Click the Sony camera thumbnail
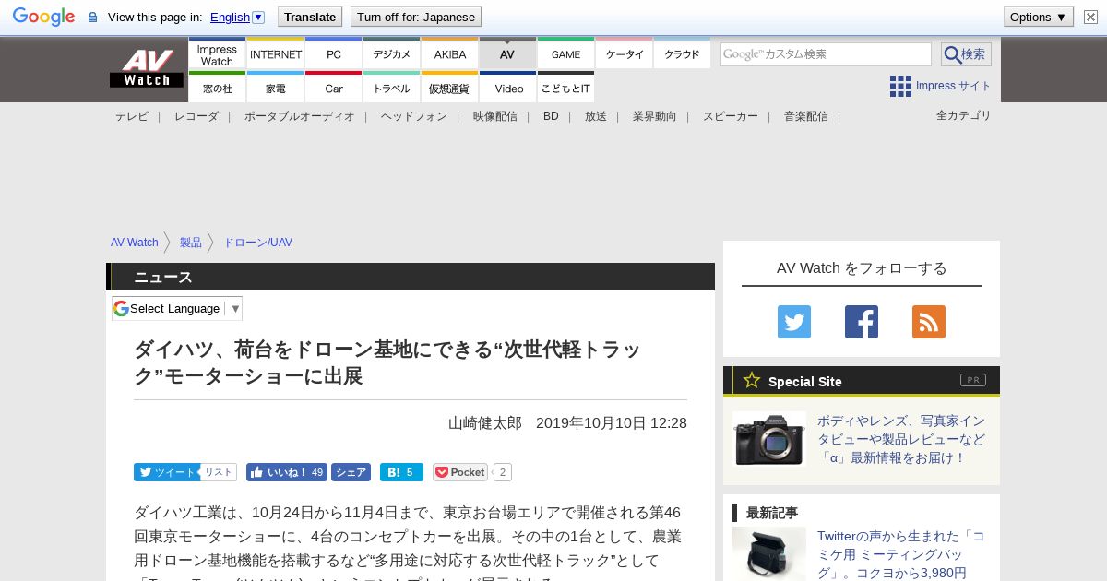 coord(769,439)
